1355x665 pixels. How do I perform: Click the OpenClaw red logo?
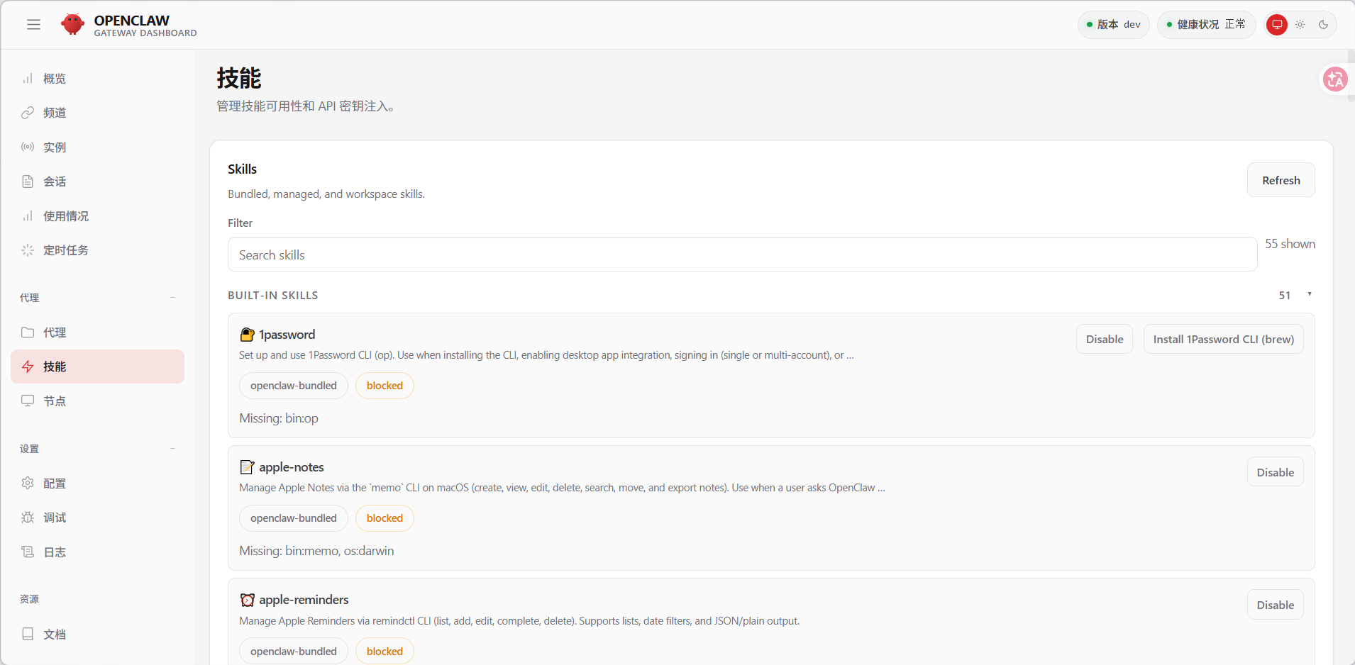click(72, 24)
